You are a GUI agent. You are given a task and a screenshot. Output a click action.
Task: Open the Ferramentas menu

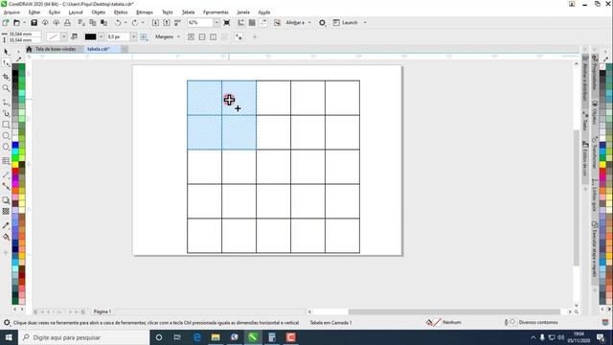tap(216, 12)
